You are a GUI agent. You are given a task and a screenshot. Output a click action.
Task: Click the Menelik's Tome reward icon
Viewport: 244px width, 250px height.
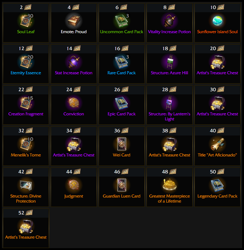point(26,144)
